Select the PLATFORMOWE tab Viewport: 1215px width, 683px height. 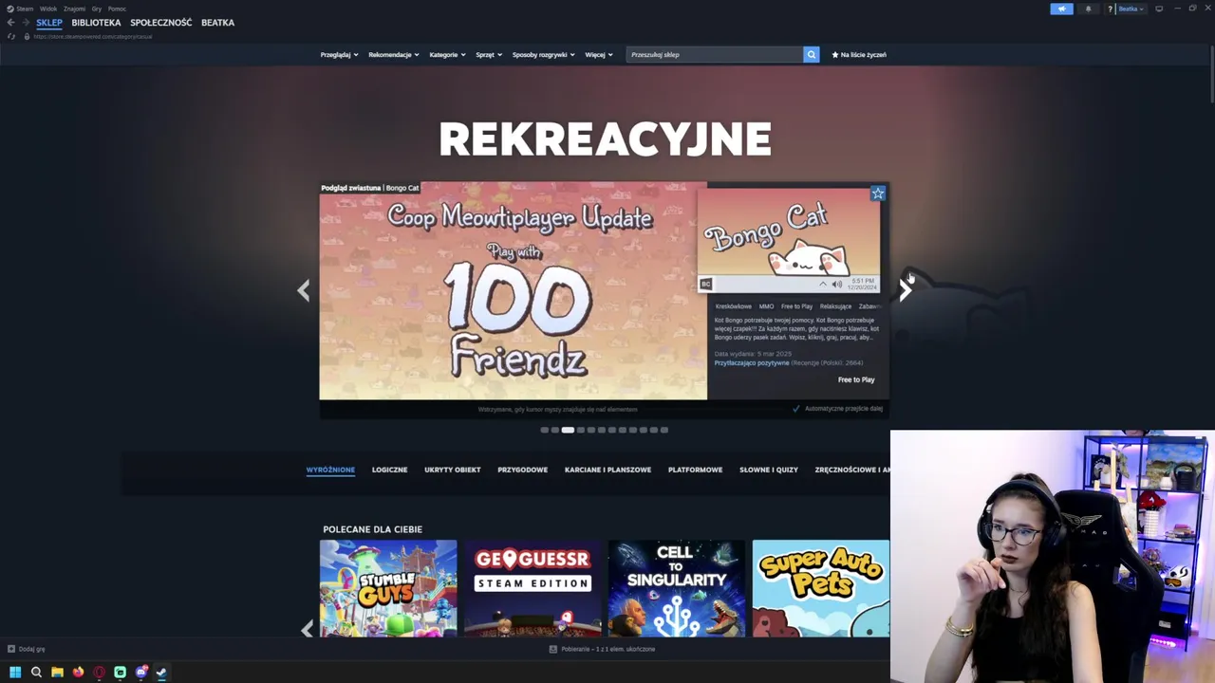pyautogui.click(x=695, y=470)
